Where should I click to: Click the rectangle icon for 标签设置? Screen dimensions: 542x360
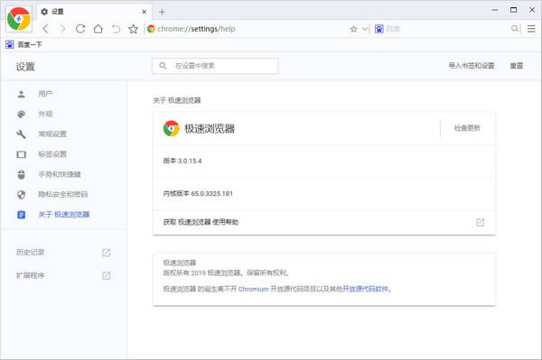coord(21,154)
